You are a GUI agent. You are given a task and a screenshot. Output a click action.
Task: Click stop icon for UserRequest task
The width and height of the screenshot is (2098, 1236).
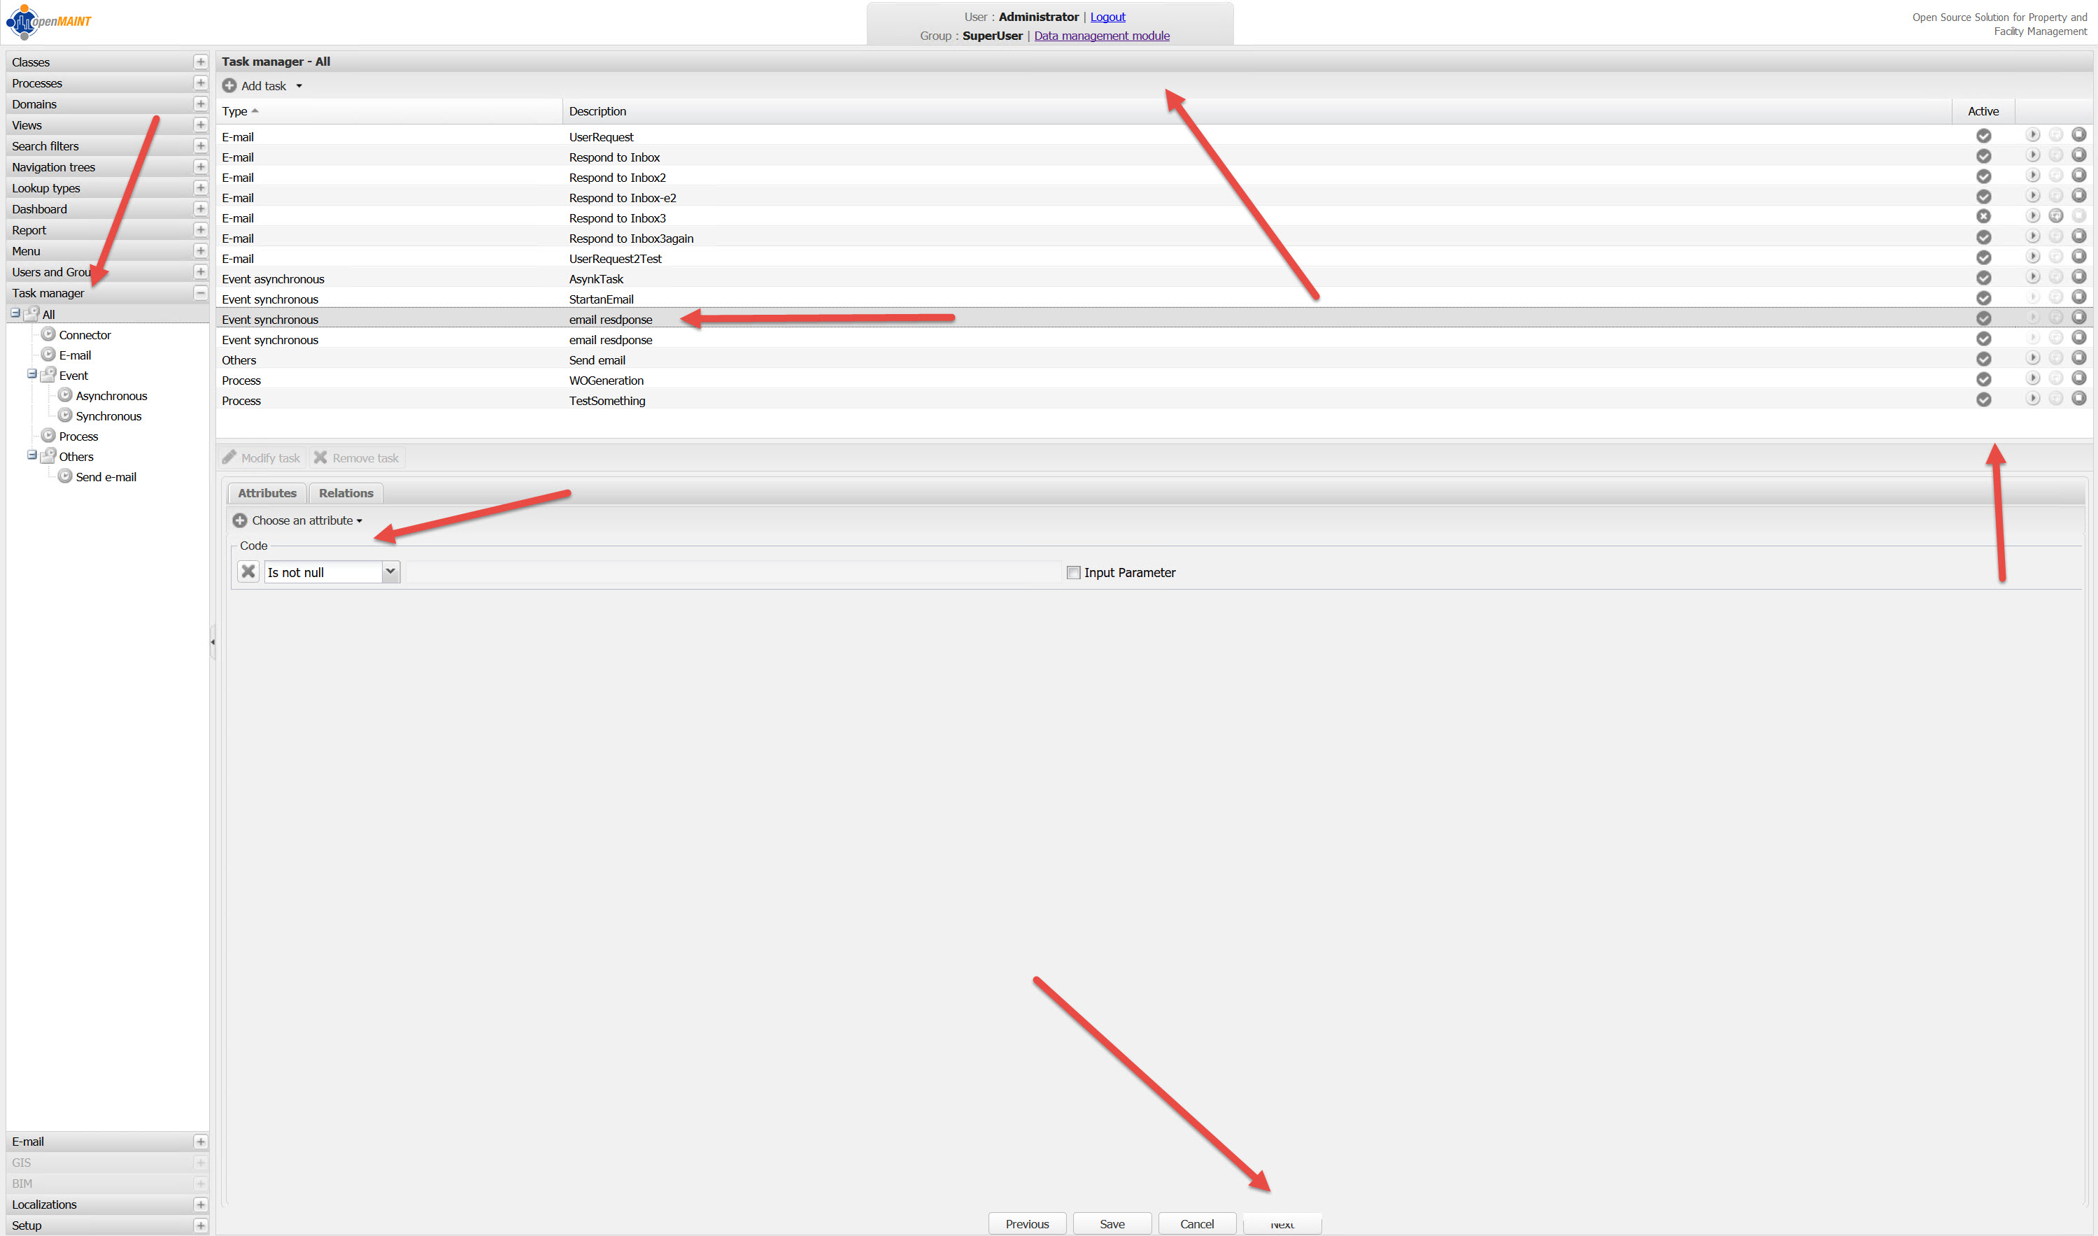2078,135
